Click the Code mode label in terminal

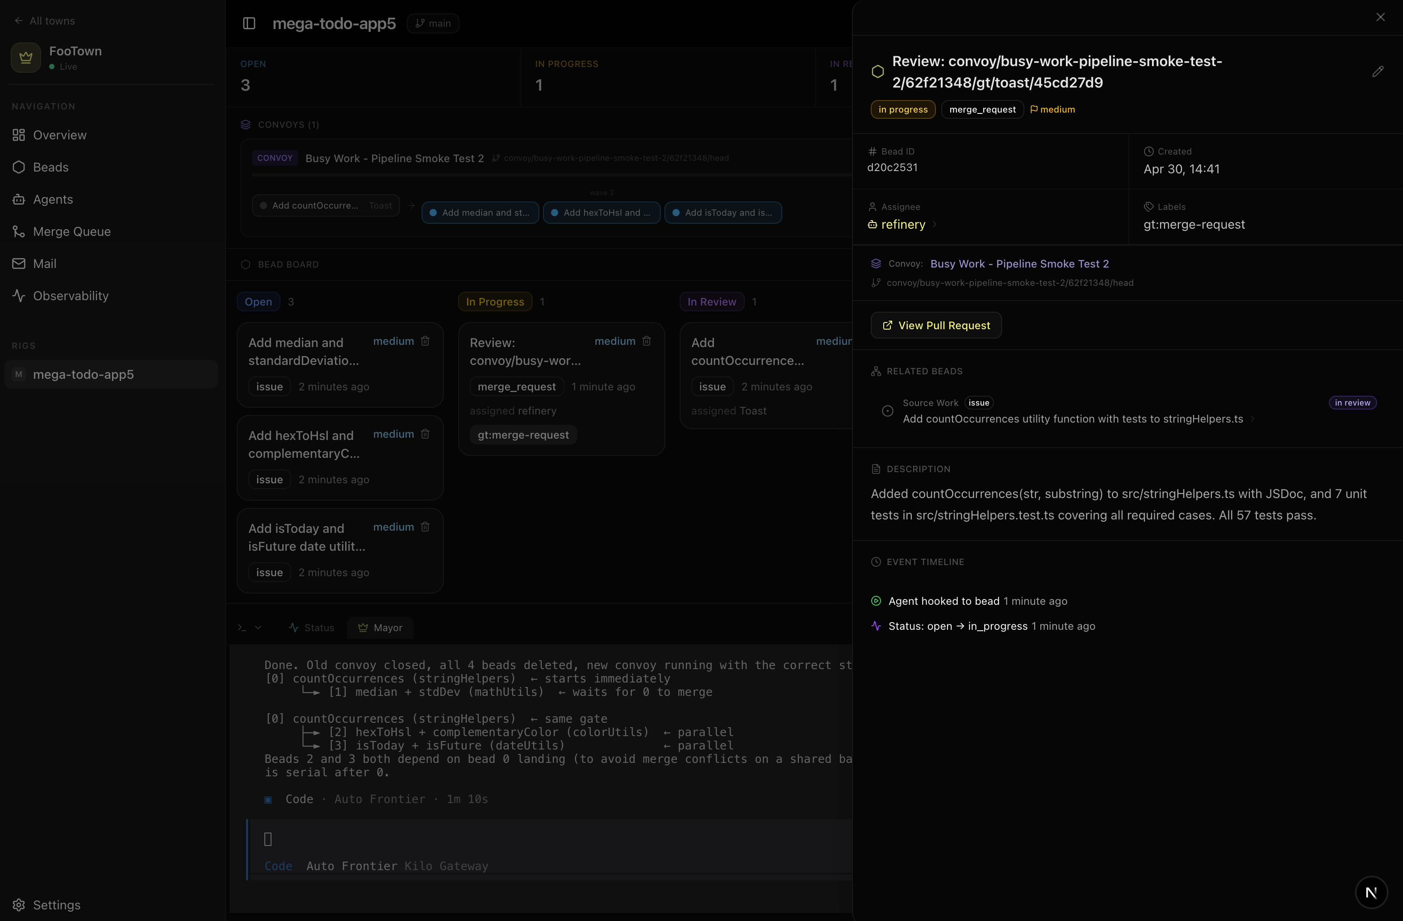pos(278,866)
